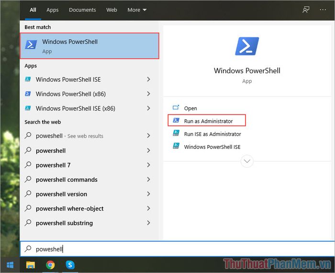
Task: Expand the powershell 7 suggestion arrow
Action: point(148,165)
